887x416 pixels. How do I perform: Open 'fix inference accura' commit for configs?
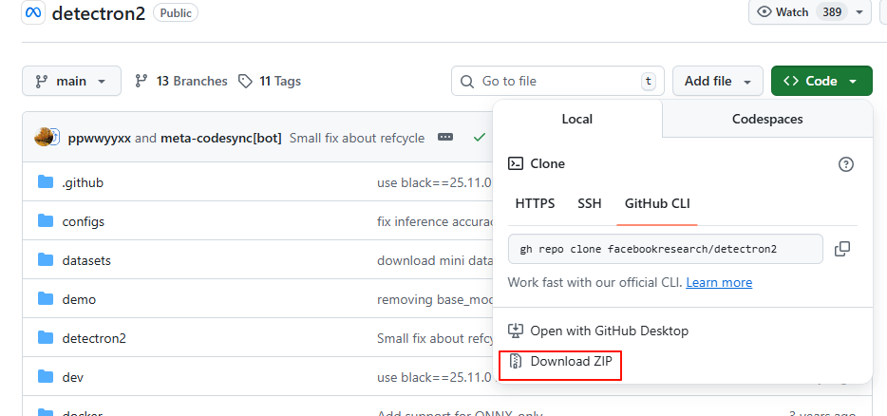(434, 221)
